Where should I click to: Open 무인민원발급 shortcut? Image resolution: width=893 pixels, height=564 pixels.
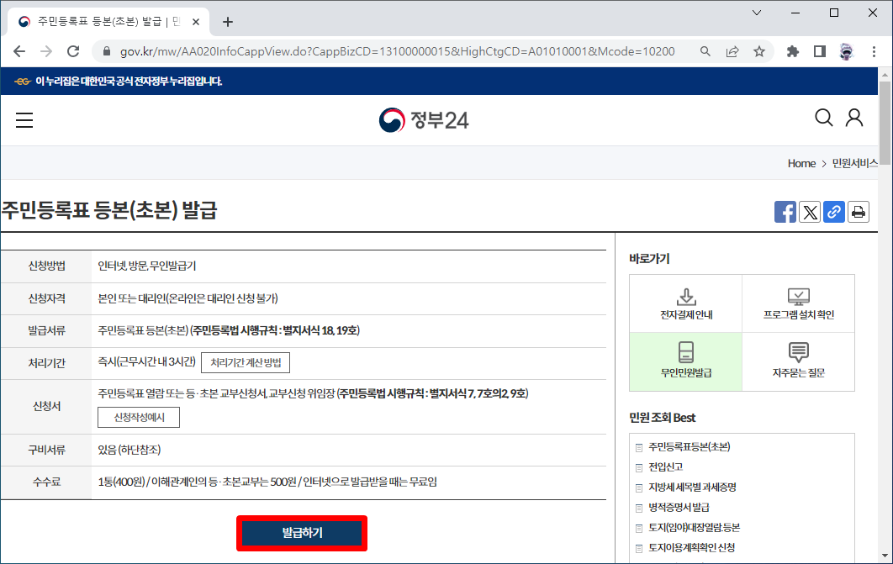[685, 361]
